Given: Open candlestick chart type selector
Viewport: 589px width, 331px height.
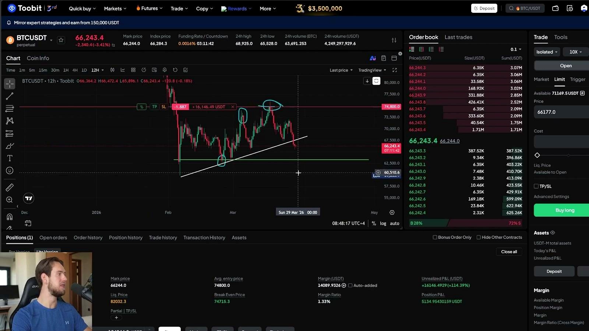Looking at the screenshot, I should (112, 70).
